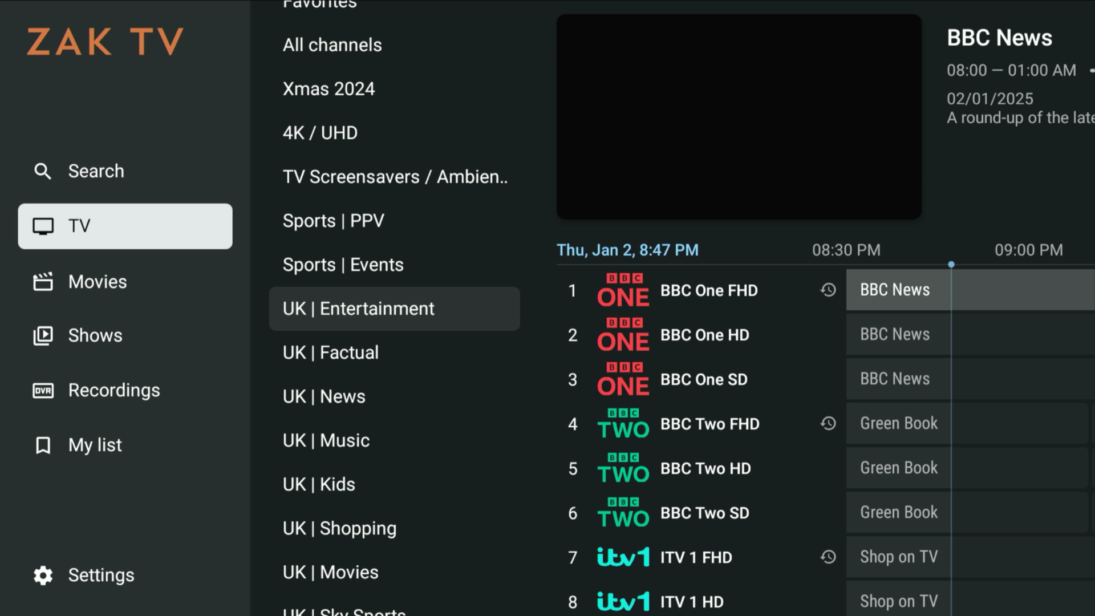Select the TV monitor icon

pos(43,226)
